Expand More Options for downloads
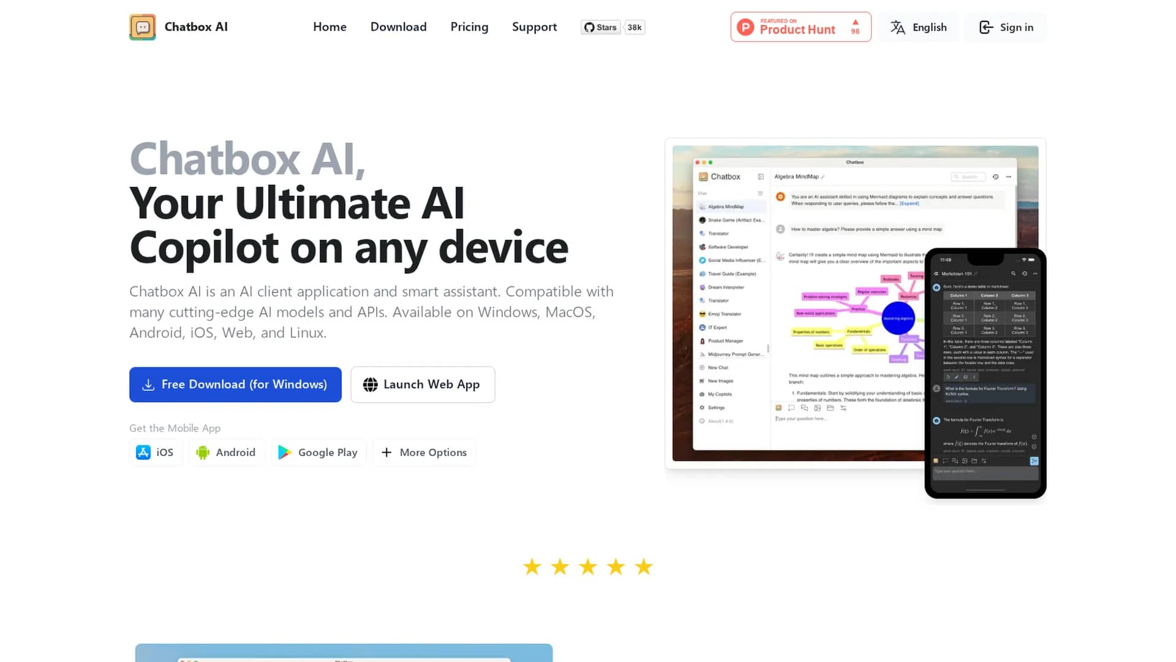The image size is (1176, 662). pos(424,452)
